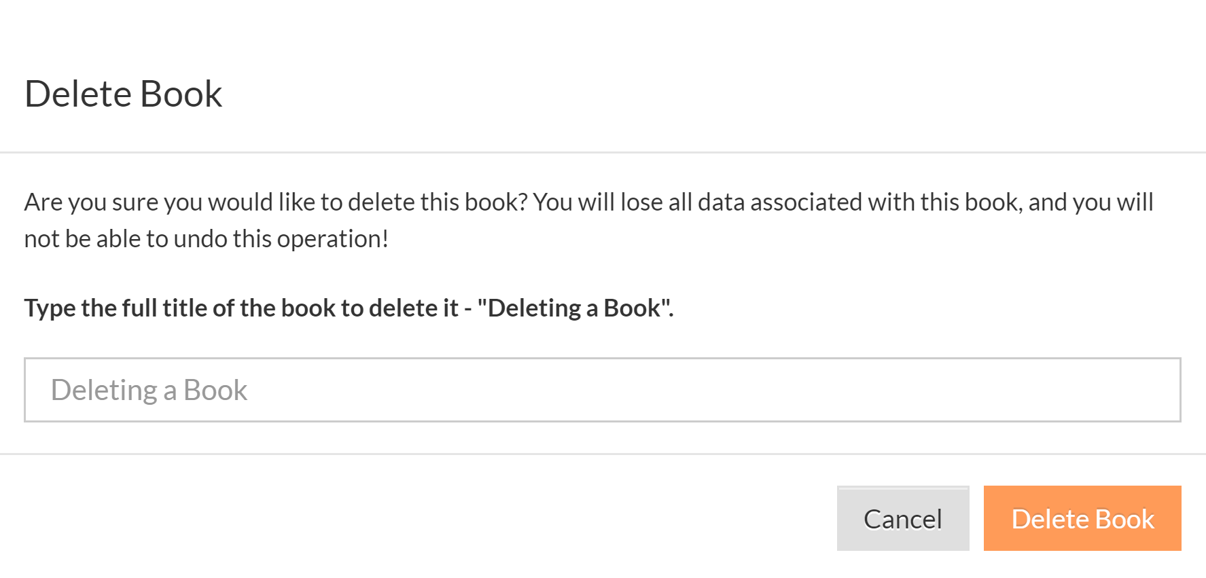Click the Cancel button
The height and width of the screenshot is (578, 1206).
pyautogui.click(x=902, y=518)
